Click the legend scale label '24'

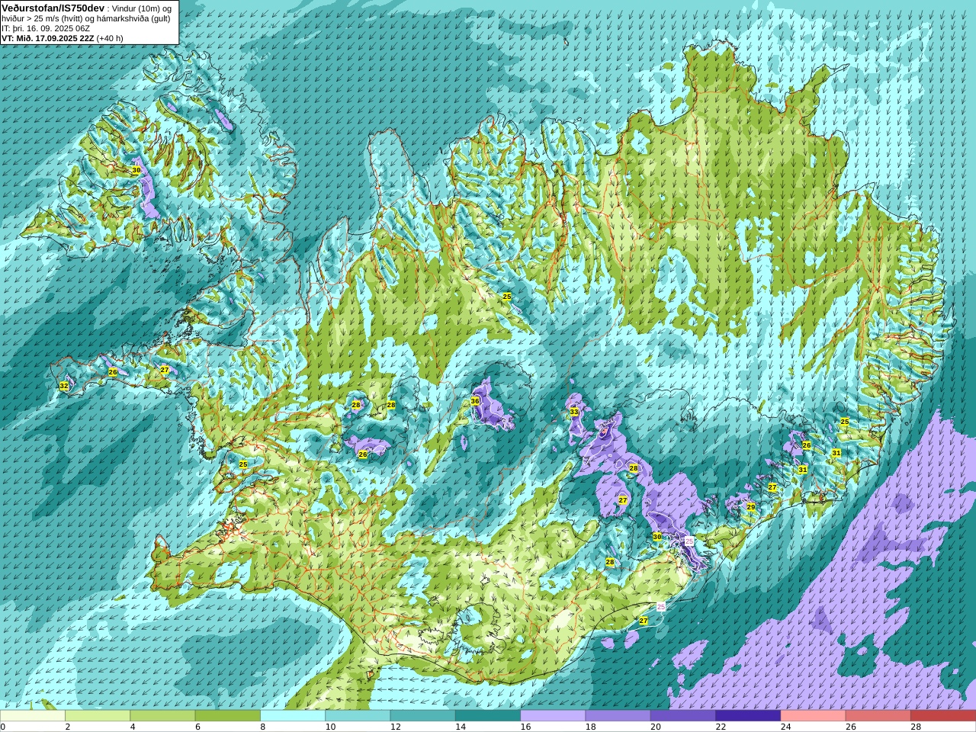786,727
